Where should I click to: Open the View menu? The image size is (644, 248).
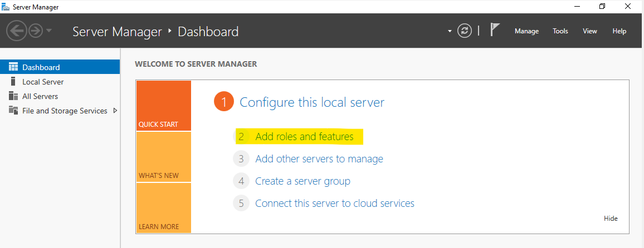[x=590, y=31]
